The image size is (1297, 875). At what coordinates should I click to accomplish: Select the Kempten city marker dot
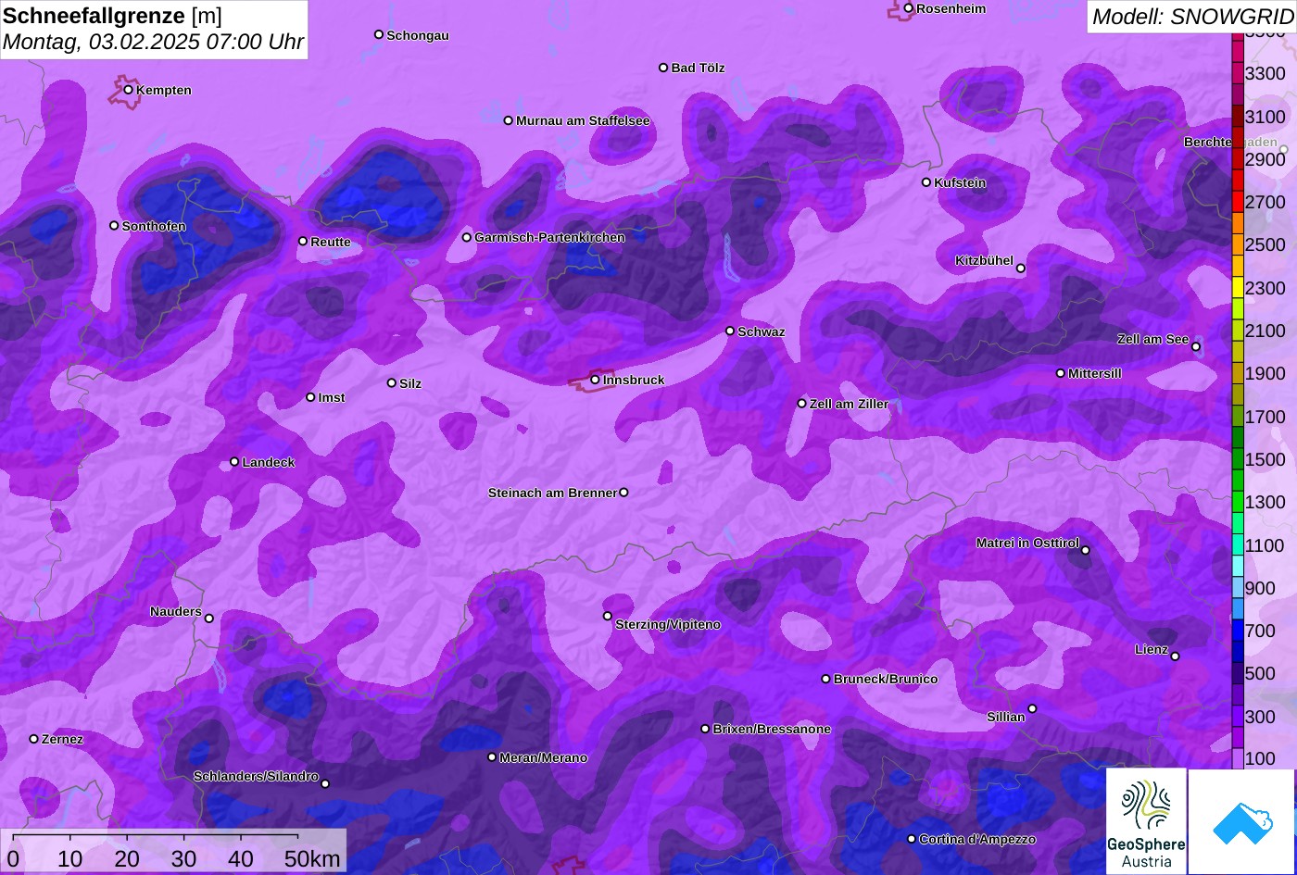(x=129, y=90)
